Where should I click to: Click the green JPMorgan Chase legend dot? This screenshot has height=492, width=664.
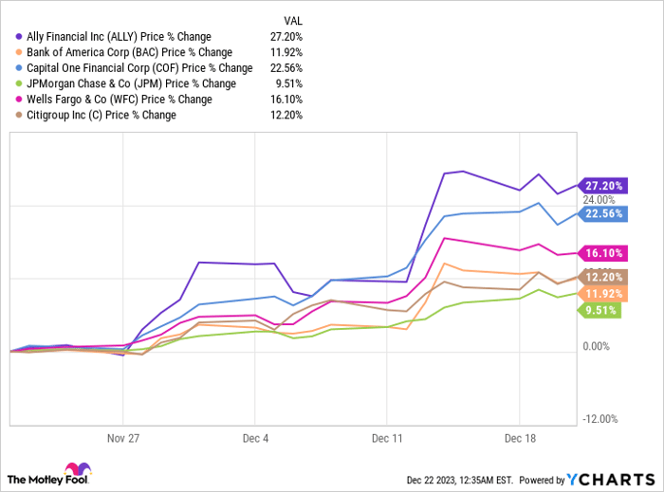click(21, 83)
